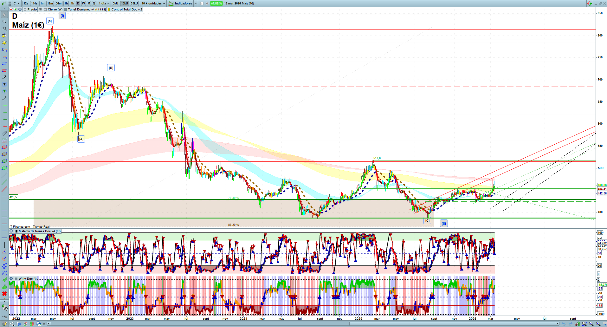This screenshot has height=327, width=607.
Task: Switch to the 4h timeframe
Action: click(72, 3)
